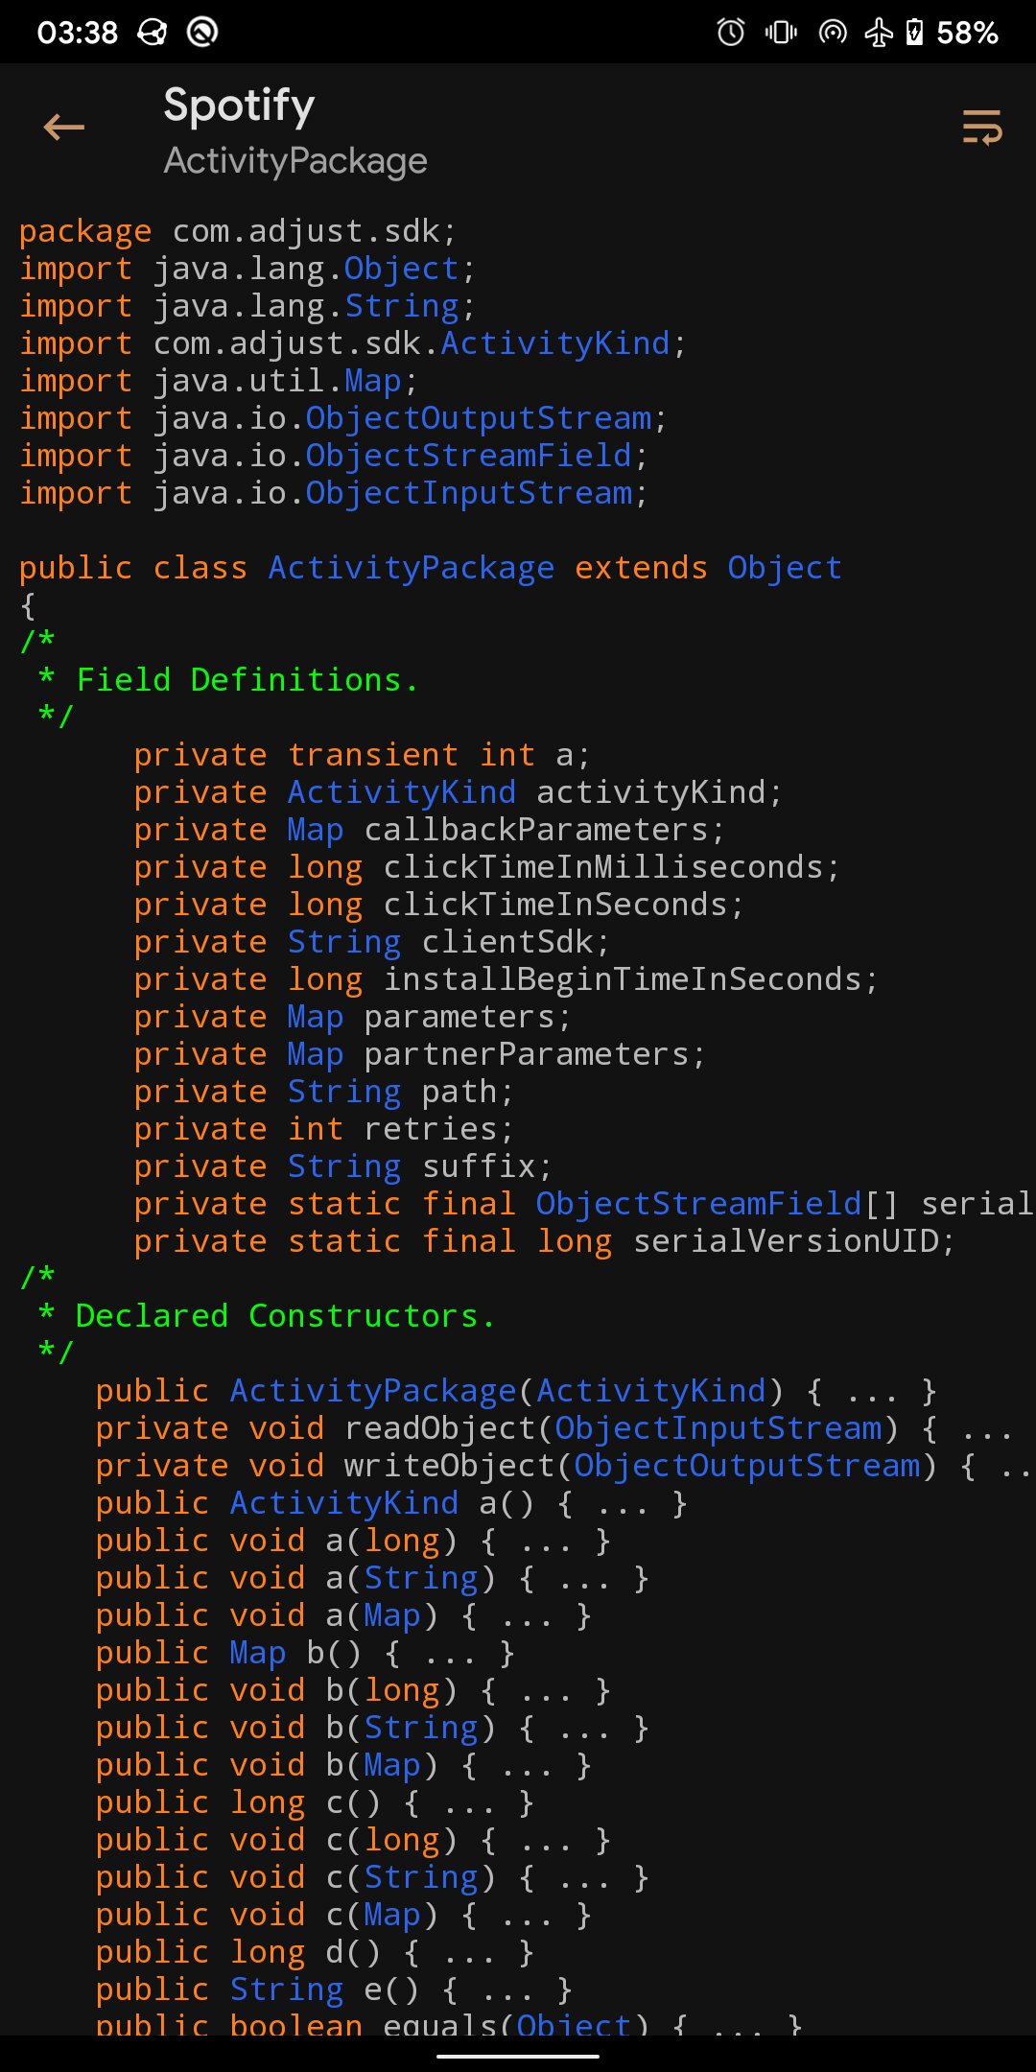
Task: Expand 'public ActivityKind a()' method
Action: tap(391, 1503)
